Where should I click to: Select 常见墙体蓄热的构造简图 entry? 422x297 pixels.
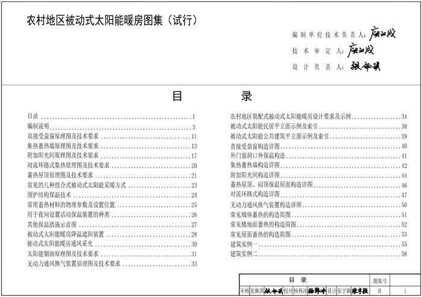(319, 214)
